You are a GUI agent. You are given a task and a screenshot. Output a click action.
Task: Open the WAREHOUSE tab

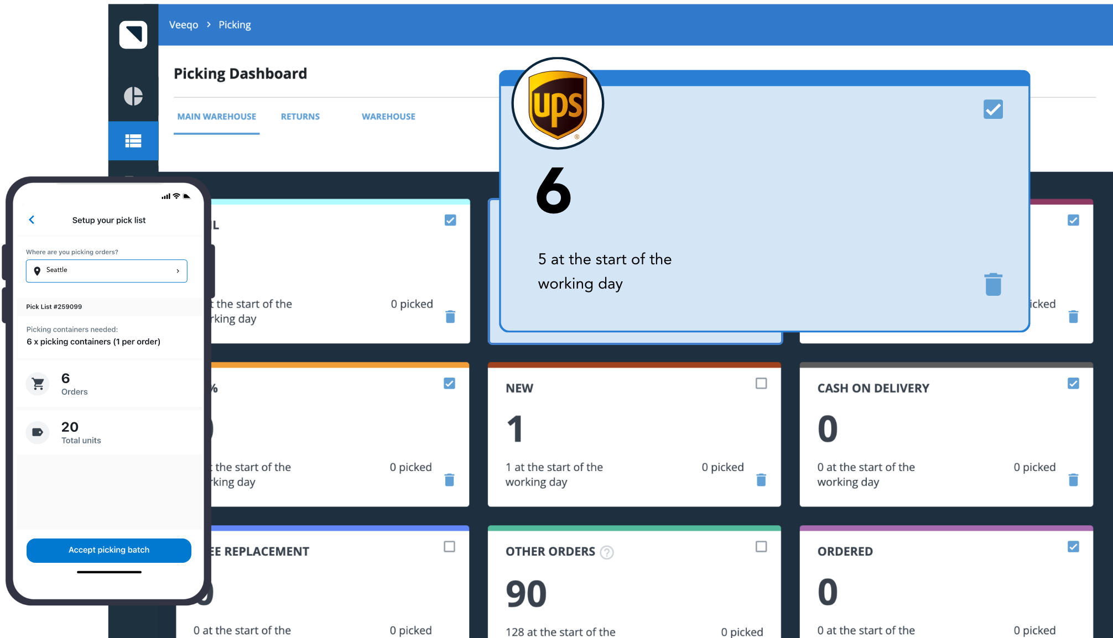tap(388, 117)
